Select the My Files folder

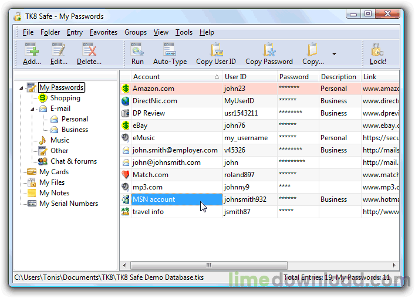[x=52, y=182]
